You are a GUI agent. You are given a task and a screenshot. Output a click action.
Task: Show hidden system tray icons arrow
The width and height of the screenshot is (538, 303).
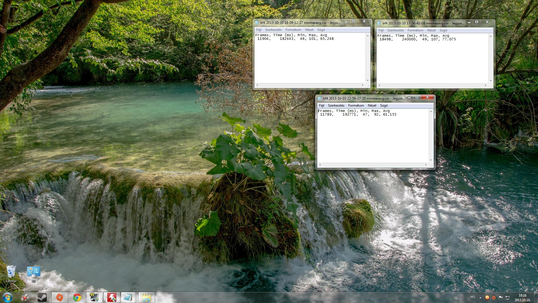[x=480, y=298]
